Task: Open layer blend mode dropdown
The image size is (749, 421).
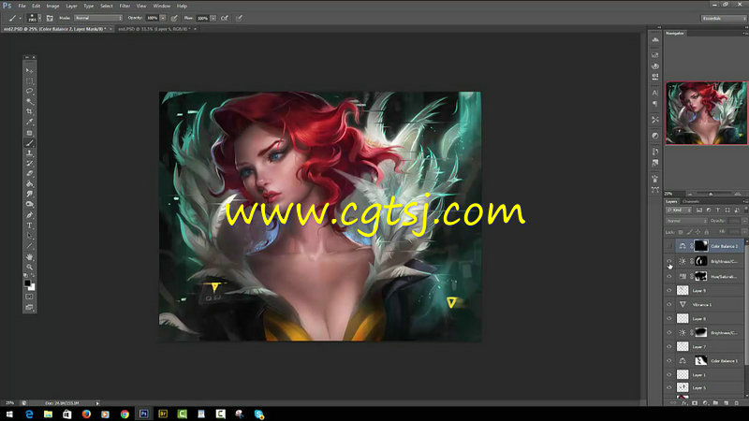Action: [686, 221]
